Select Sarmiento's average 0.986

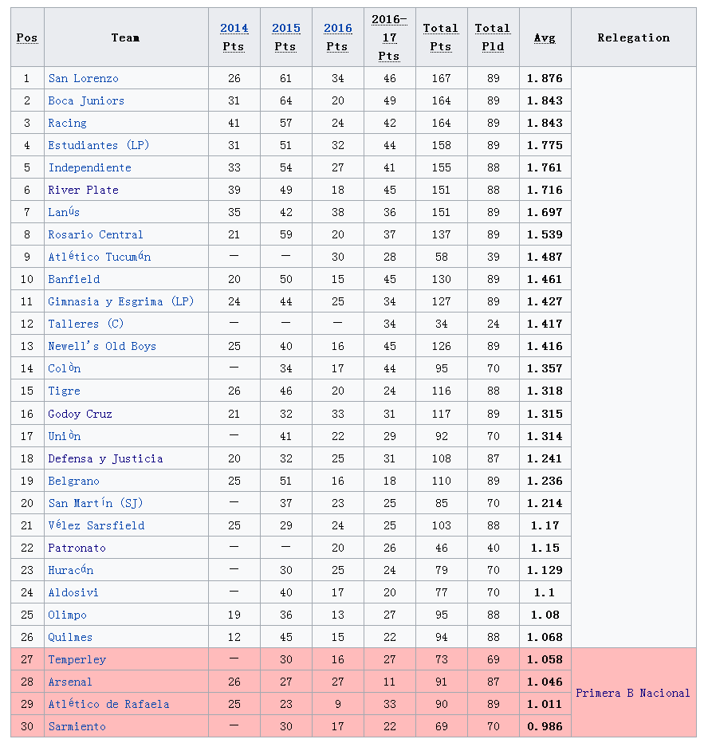click(x=545, y=726)
